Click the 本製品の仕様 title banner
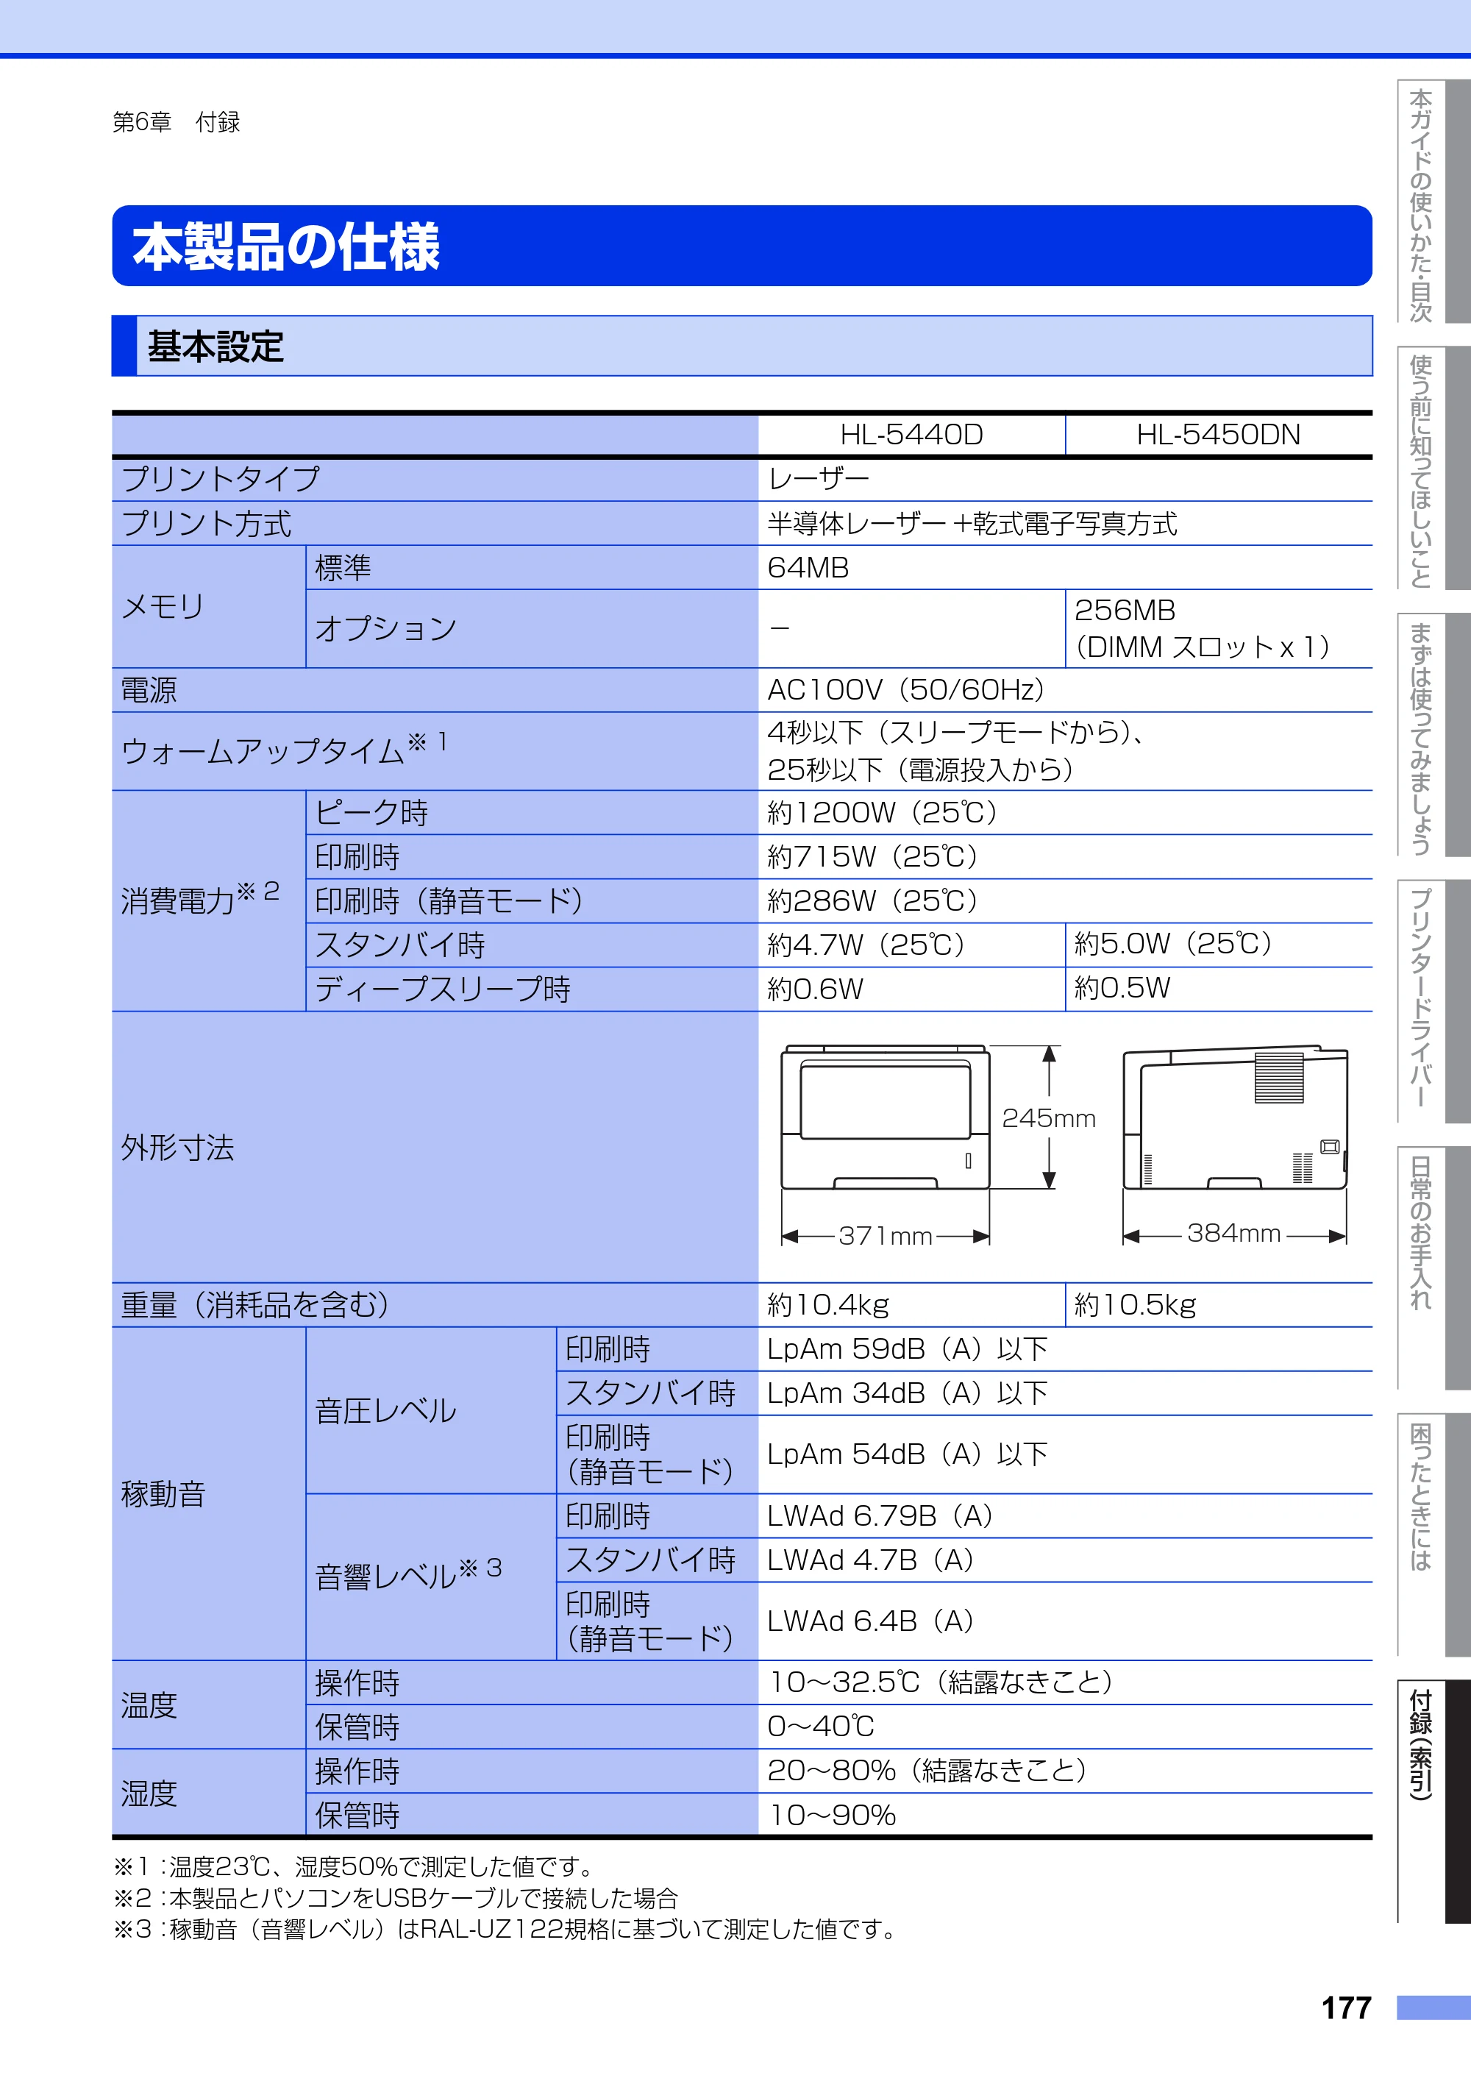 coord(742,246)
